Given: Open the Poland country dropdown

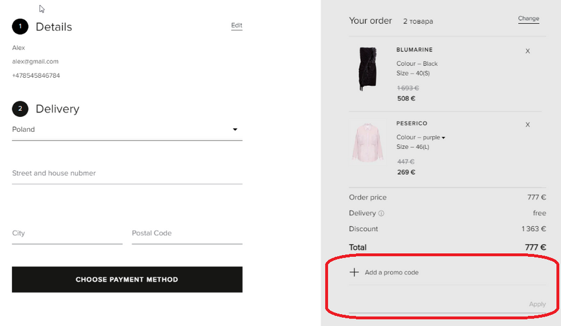Looking at the screenshot, I should click(235, 129).
